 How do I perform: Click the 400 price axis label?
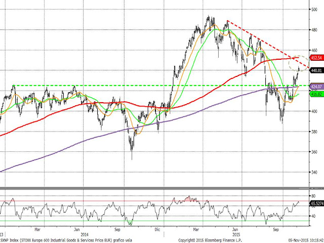(314, 111)
